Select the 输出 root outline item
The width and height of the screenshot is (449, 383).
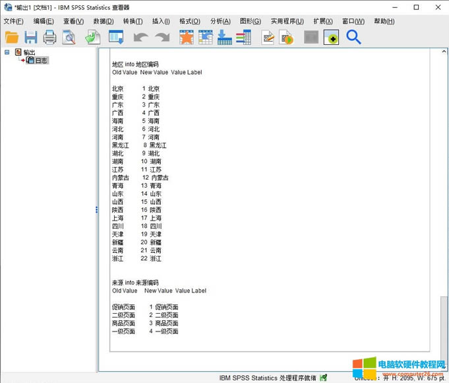29,52
